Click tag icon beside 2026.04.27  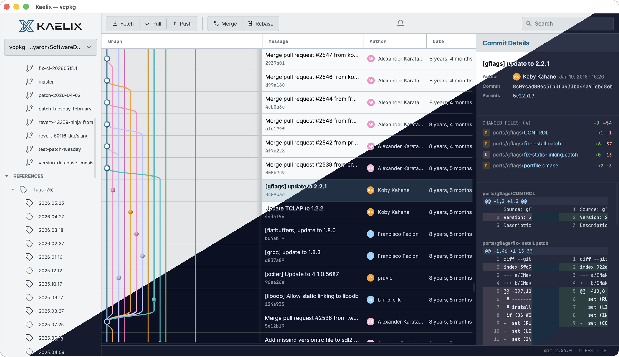29,216
